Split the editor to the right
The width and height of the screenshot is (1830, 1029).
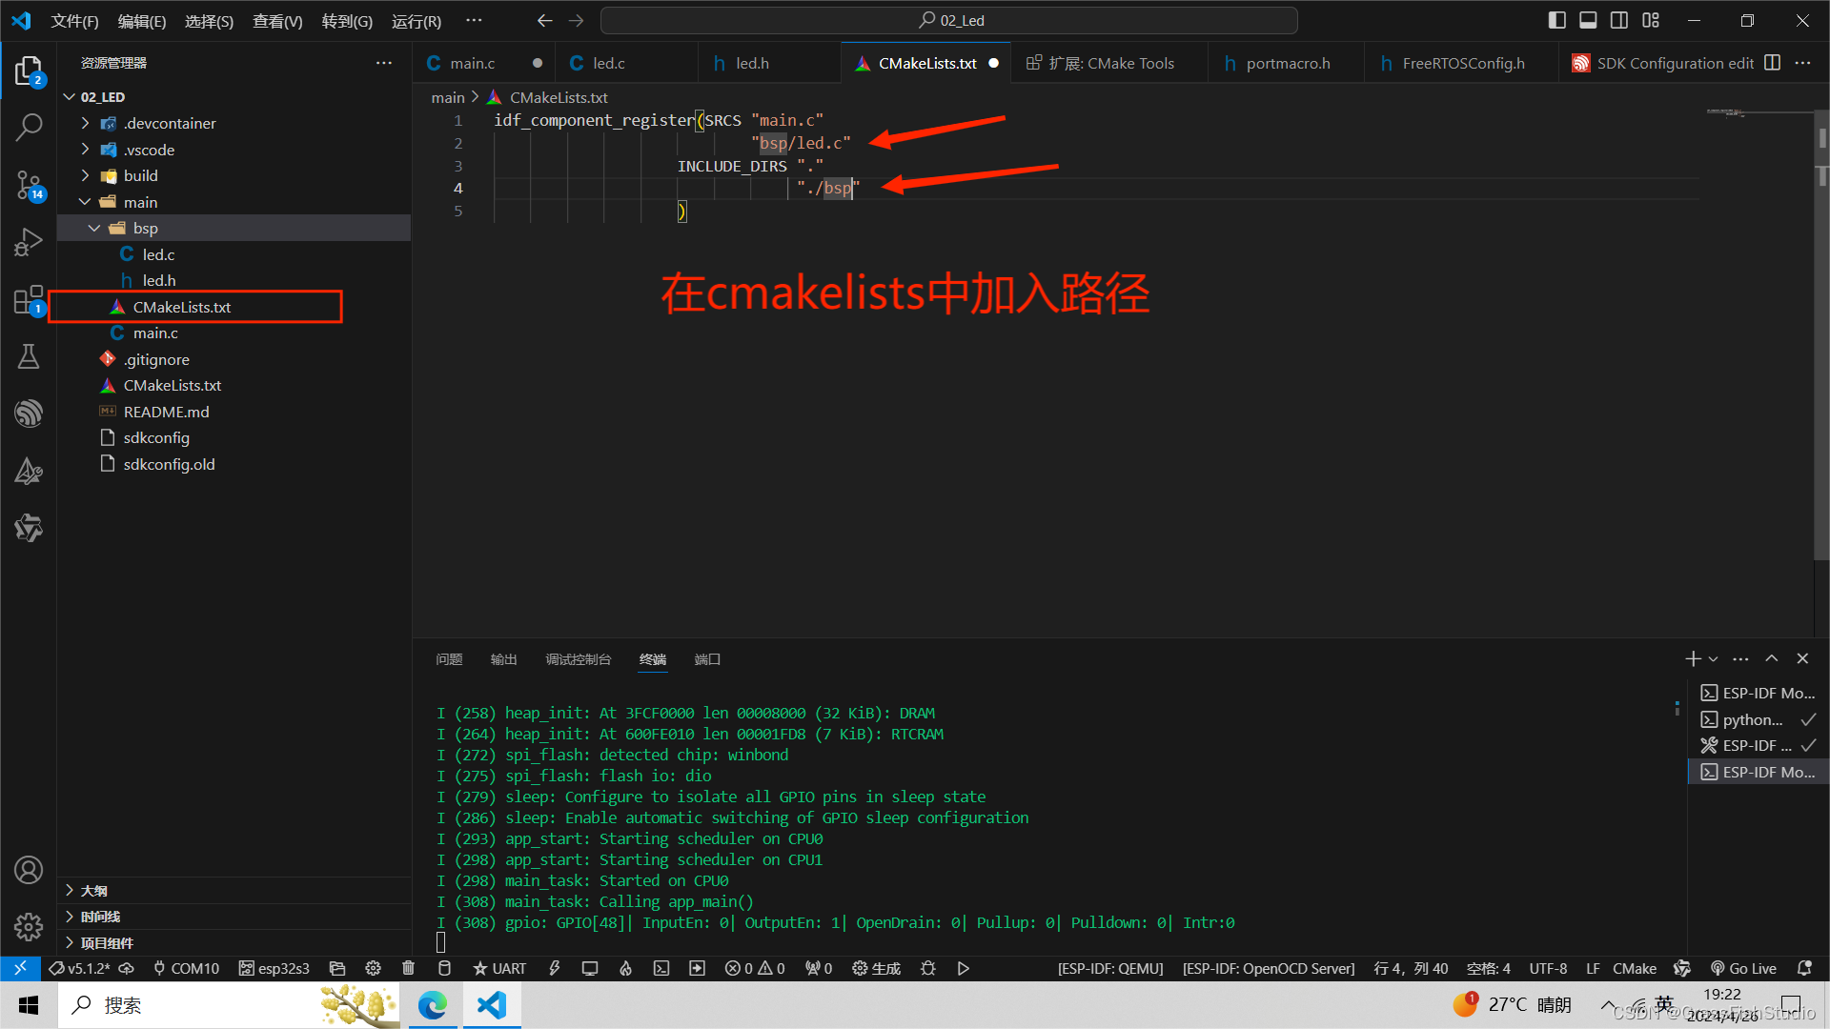point(1772,63)
